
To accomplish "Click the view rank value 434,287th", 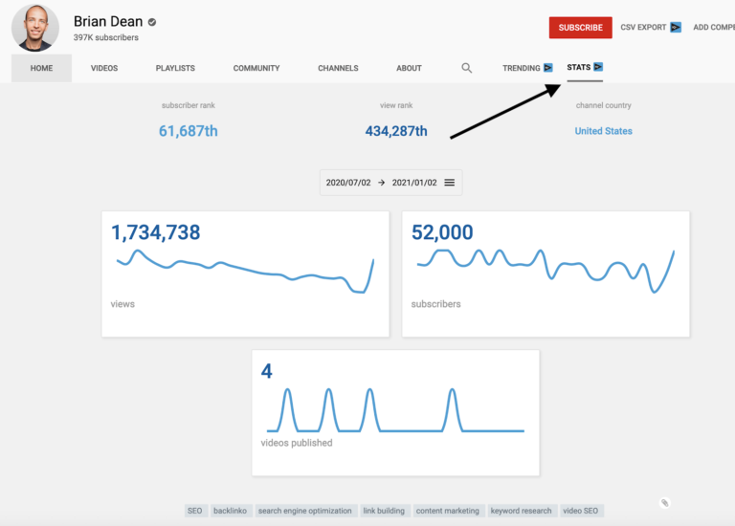I will pyautogui.click(x=396, y=131).
